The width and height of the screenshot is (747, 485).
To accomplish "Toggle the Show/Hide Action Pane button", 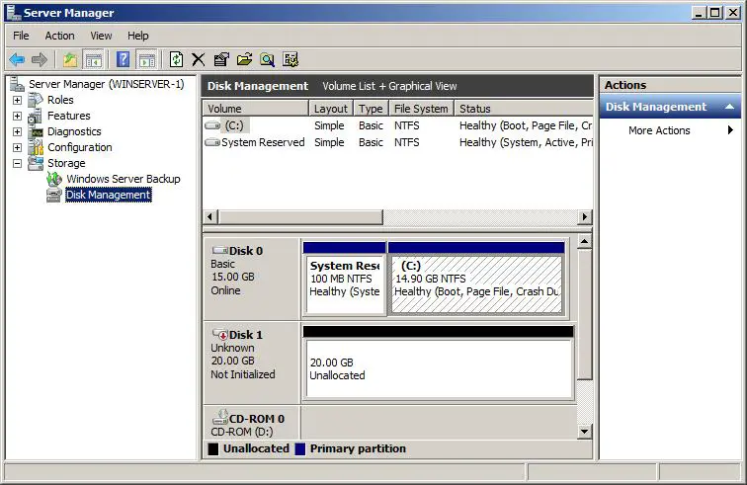I will click(146, 59).
